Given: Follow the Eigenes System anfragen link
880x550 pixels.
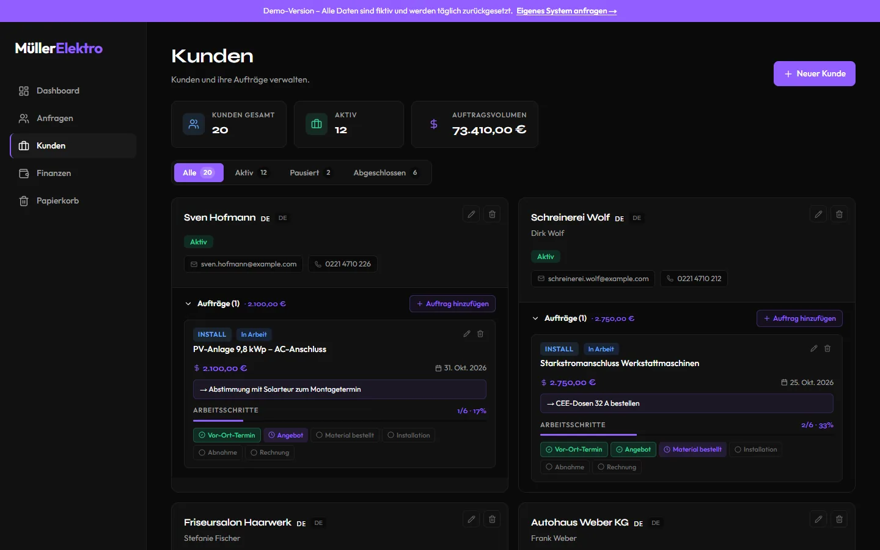Looking at the screenshot, I should [566, 11].
